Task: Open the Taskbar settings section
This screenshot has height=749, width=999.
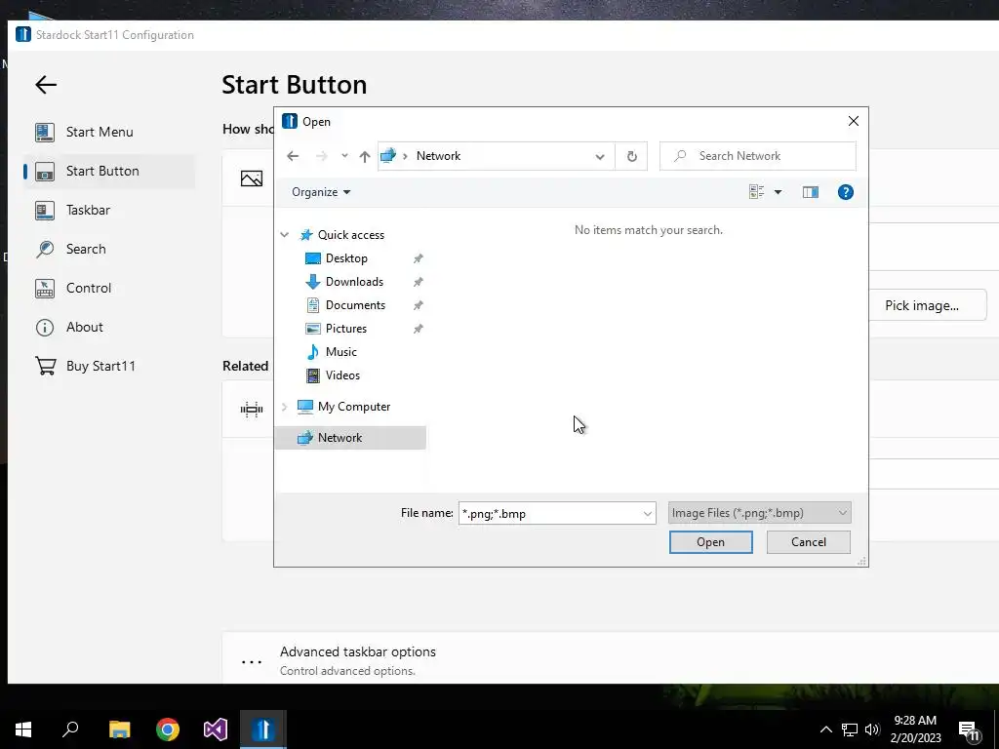Action: (88, 210)
